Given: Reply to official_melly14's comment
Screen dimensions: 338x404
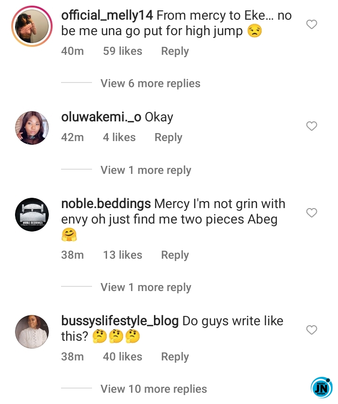Looking at the screenshot, I should point(175,51).
